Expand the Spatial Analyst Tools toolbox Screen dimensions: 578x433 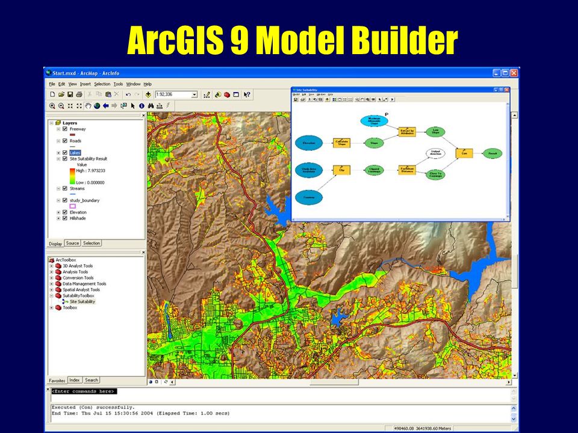point(52,290)
